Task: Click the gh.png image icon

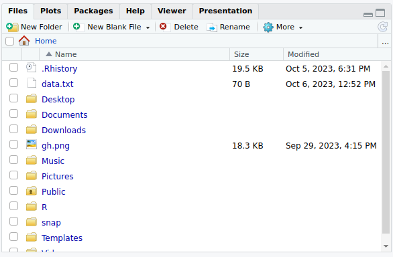Action: tap(32, 145)
